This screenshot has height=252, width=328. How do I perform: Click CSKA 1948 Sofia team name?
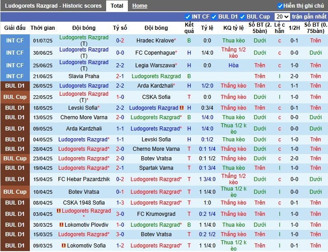(84, 202)
